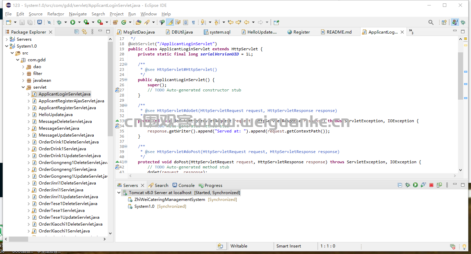
Task: Click Previous Annotation arrow icon
Action: click(217, 22)
